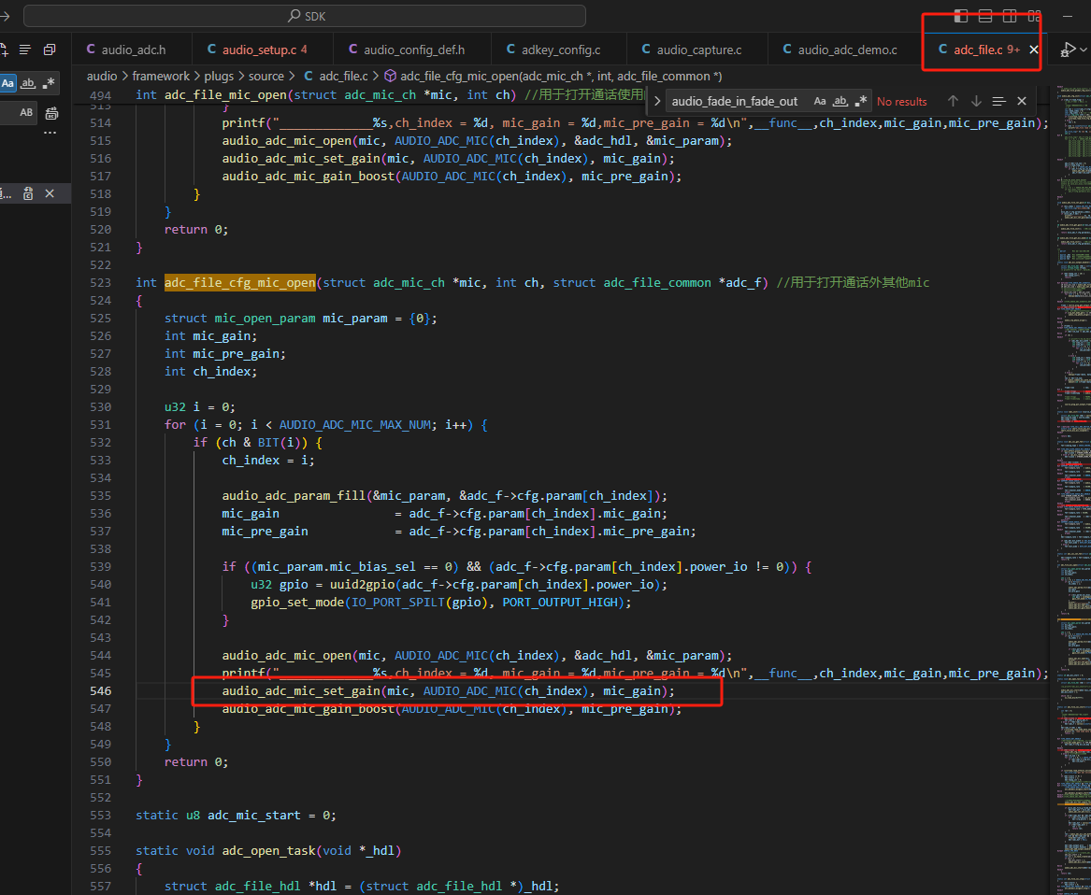Toggle search details with the ellipsis icon
Screen dimensions: 1091x895
(50, 132)
